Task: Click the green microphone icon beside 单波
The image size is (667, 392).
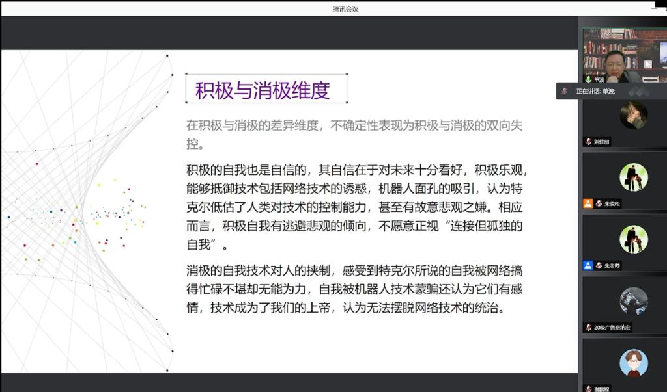Action: point(588,79)
